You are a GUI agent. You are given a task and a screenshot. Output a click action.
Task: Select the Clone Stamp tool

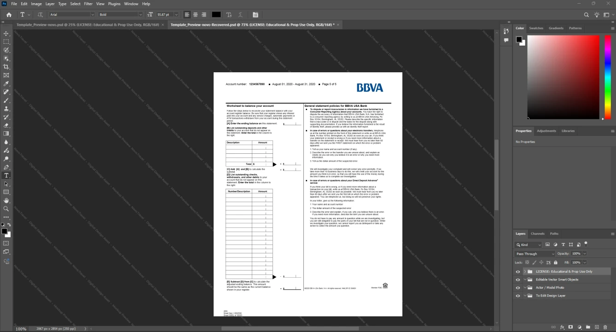pyautogui.click(x=6, y=109)
